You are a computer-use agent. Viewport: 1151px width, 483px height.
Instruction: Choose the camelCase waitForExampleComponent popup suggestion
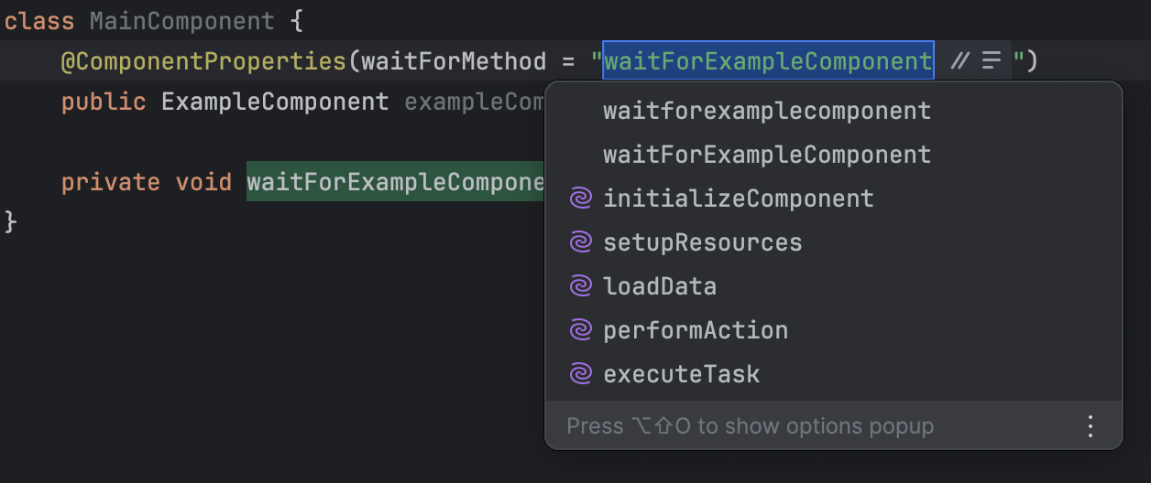766,155
